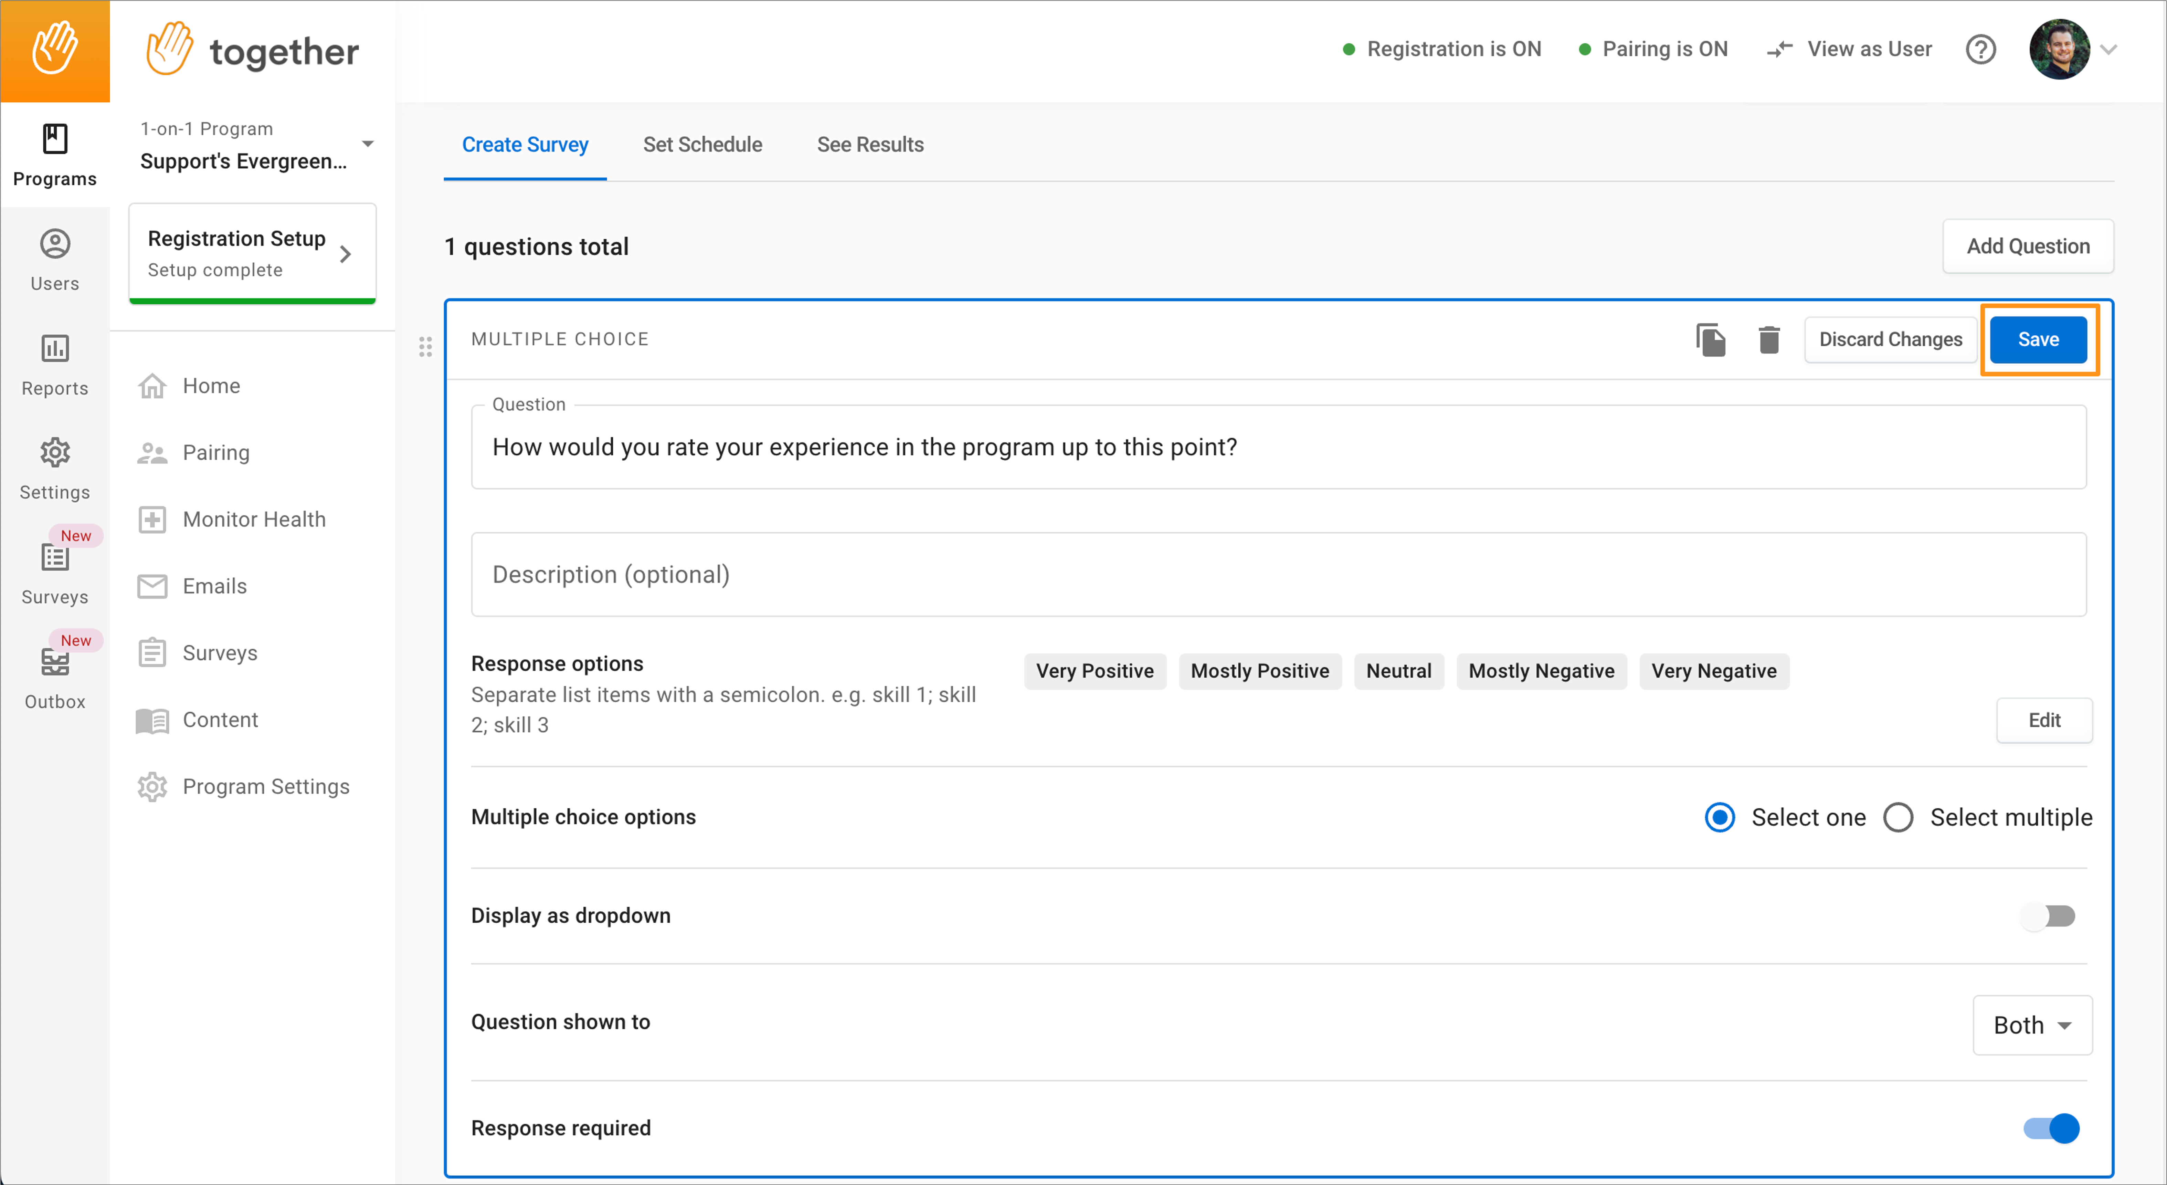Click the Very Positive option chip
This screenshot has width=2167, height=1185.
[1095, 672]
